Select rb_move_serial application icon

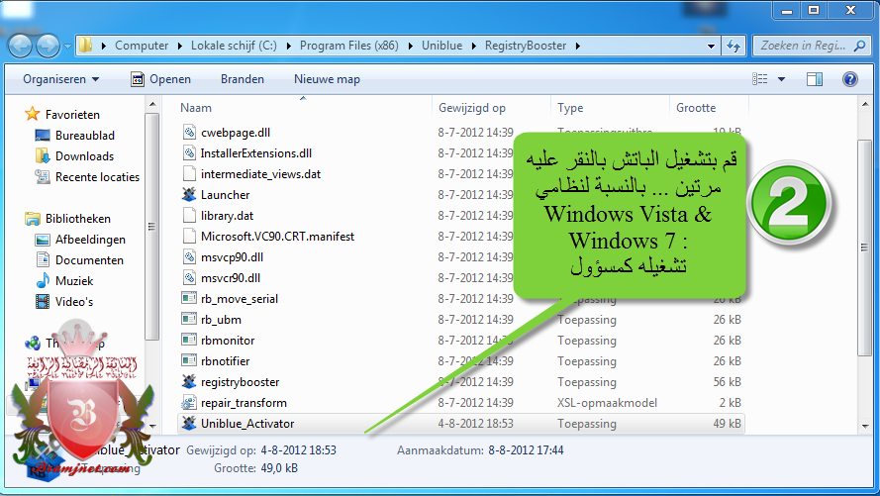pyautogui.click(x=189, y=298)
